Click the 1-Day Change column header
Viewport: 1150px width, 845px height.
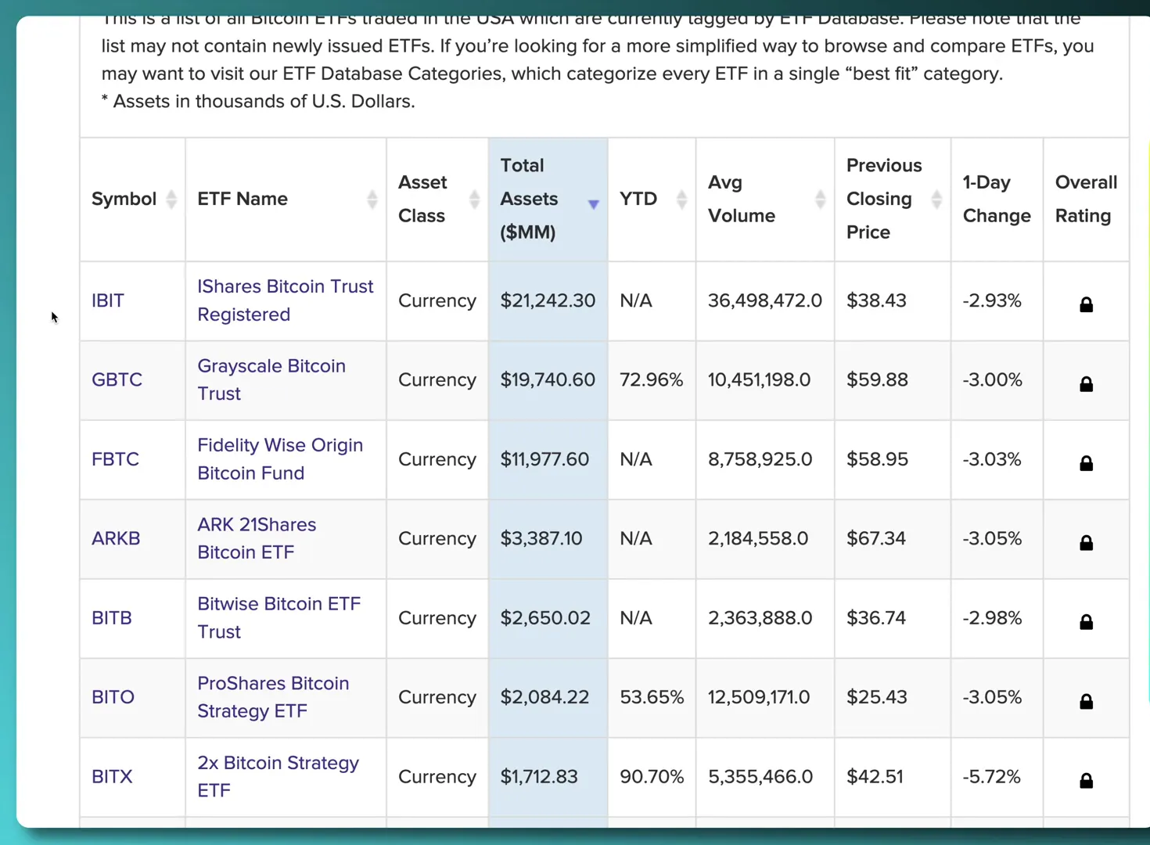point(997,199)
